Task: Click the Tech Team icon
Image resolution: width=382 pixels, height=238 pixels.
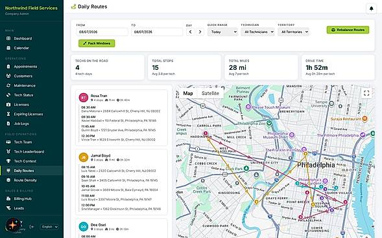Action: 8,142
